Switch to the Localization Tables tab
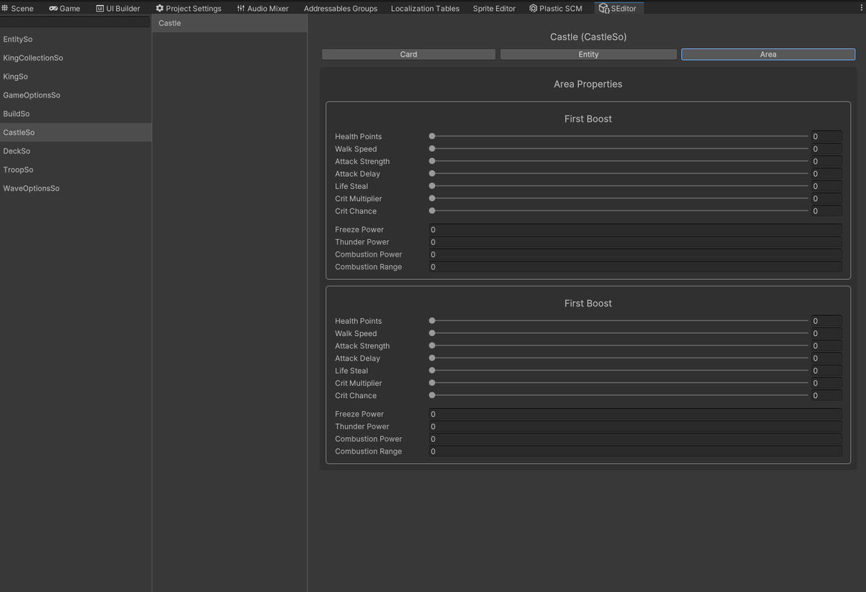Image resolution: width=866 pixels, height=592 pixels. click(424, 8)
